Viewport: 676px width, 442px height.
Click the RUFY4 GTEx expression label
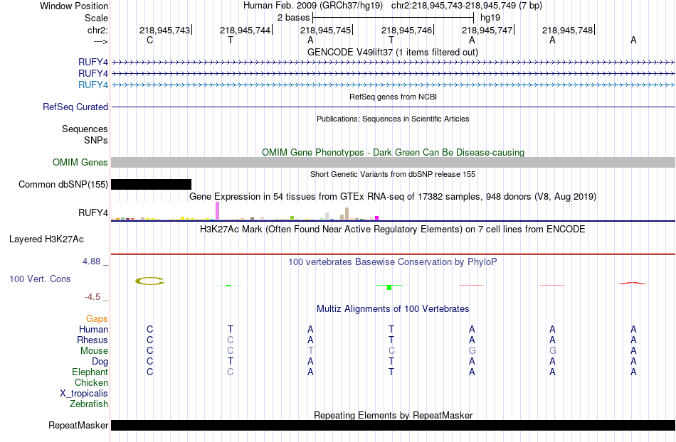point(93,212)
